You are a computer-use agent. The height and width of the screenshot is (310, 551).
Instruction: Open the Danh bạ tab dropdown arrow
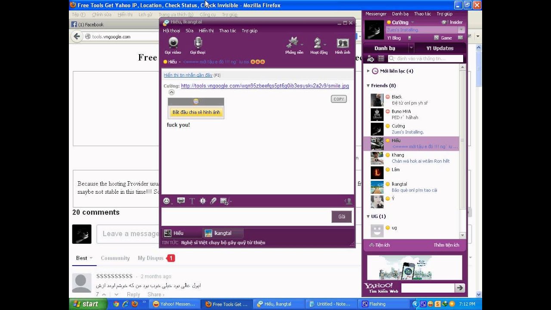[x=411, y=48]
